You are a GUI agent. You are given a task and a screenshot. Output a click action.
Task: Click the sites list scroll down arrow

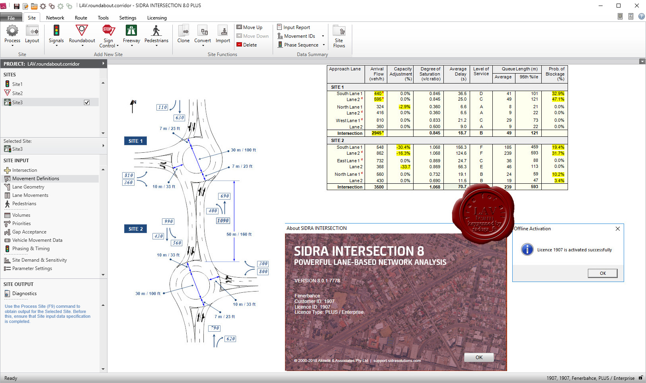click(103, 133)
